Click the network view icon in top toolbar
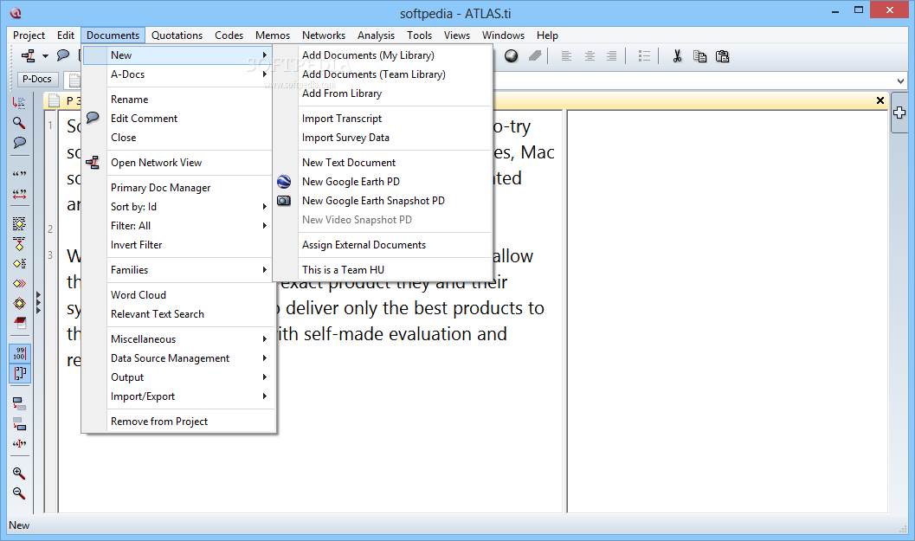Viewport: 915px width, 541px height. pos(28,56)
